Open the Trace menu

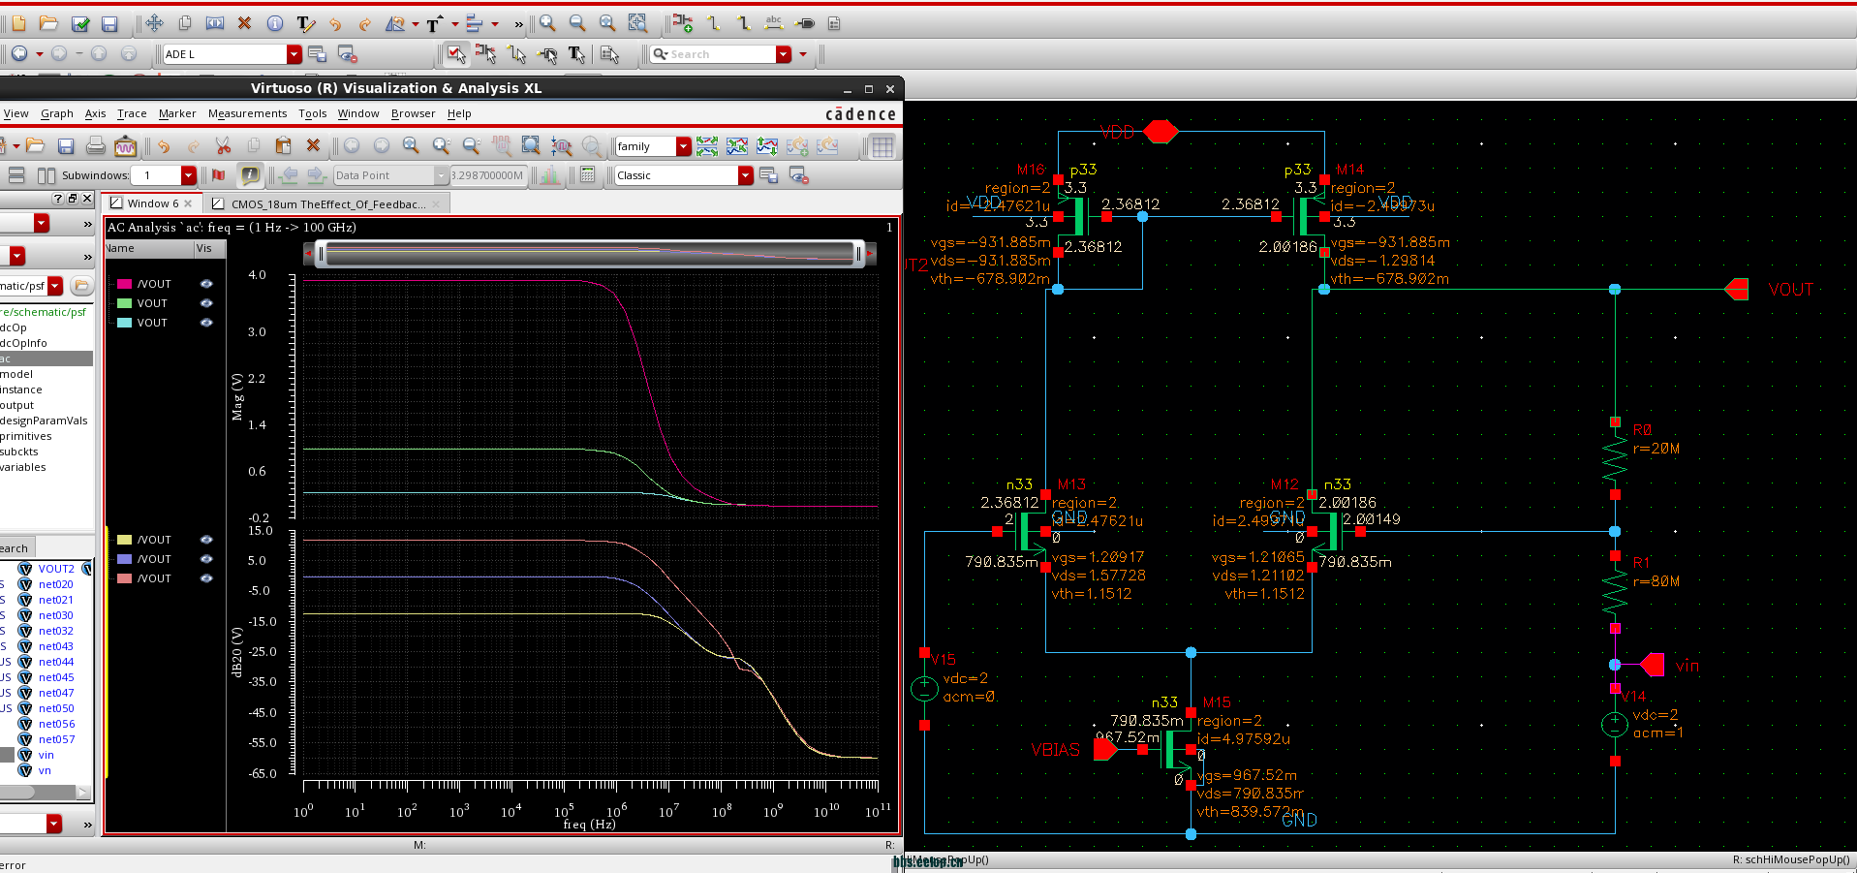132,113
